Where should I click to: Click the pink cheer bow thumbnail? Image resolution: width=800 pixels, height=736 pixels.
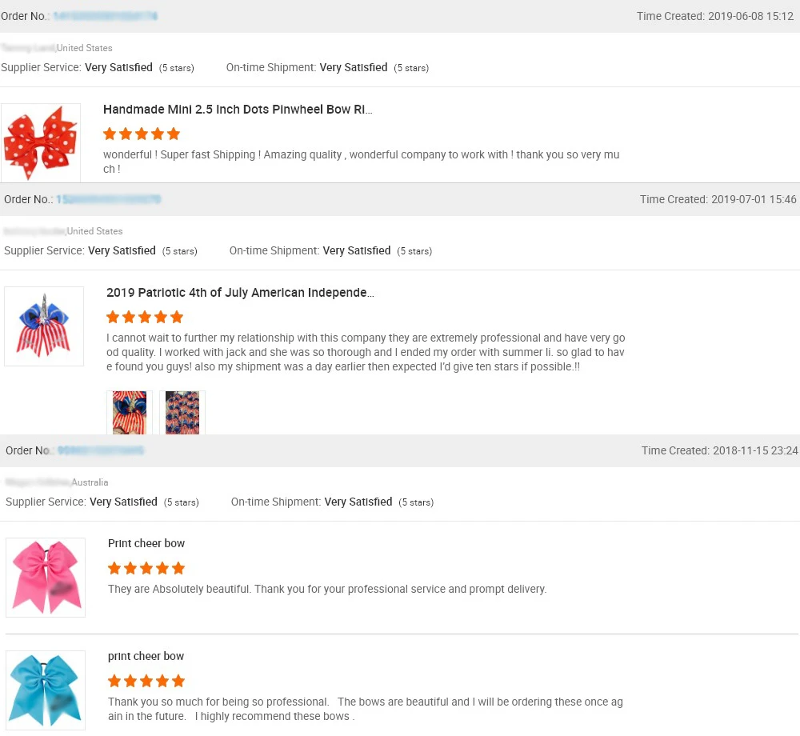click(46, 577)
